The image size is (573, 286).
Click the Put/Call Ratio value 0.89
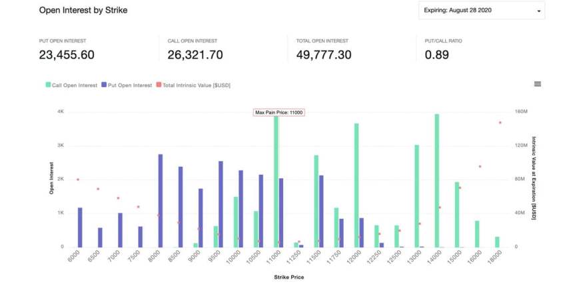click(436, 55)
